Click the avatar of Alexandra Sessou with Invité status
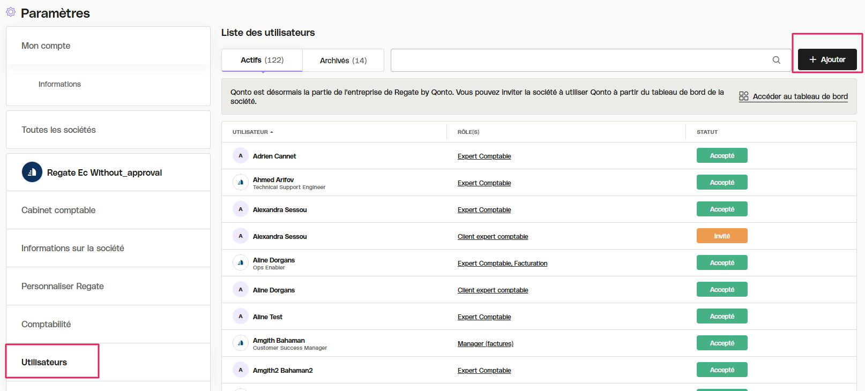This screenshot has height=391, width=865. tap(241, 236)
